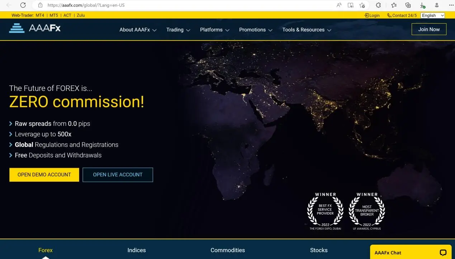The image size is (455, 259).
Task: Expand the Promotions menu
Action: (x=256, y=30)
